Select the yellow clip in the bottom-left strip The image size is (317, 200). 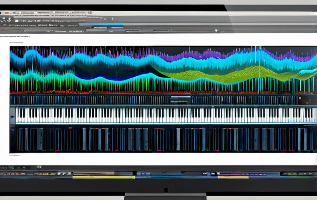[103, 177]
